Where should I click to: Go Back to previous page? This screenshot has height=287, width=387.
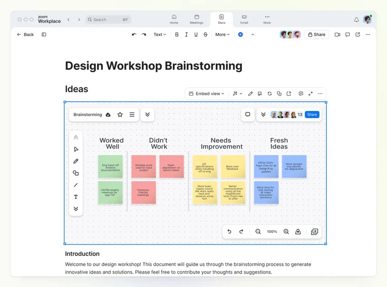[25, 35]
